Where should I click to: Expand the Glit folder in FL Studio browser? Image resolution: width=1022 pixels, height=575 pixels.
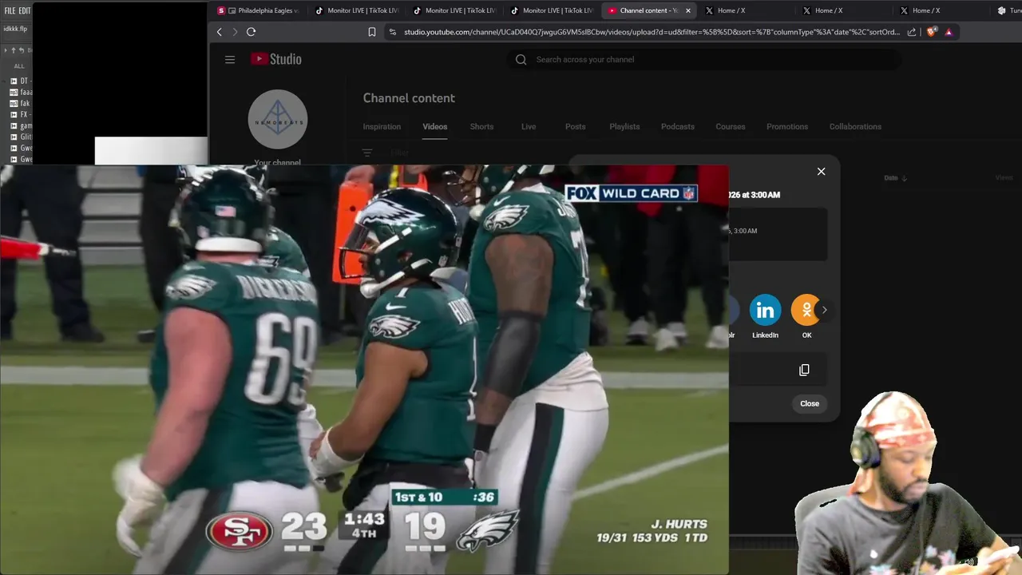[21, 137]
